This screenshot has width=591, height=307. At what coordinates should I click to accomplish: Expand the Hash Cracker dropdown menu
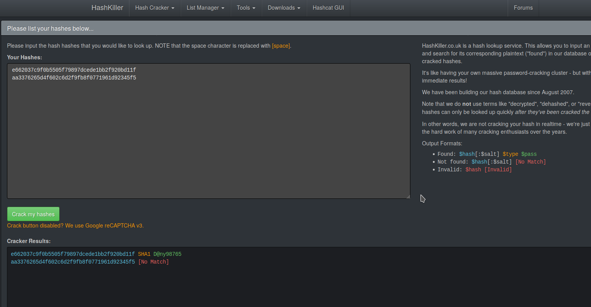[x=155, y=8]
